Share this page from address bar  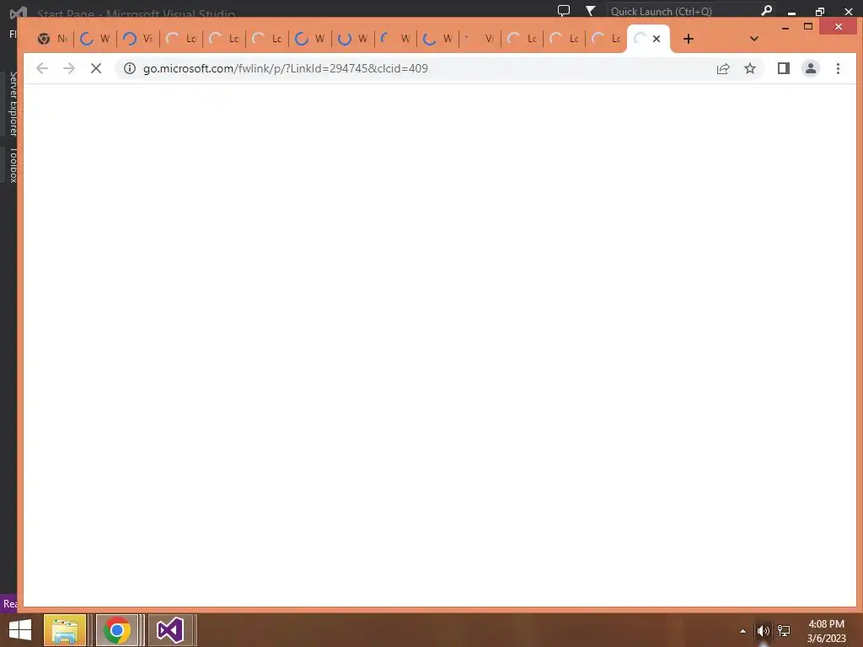722,68
